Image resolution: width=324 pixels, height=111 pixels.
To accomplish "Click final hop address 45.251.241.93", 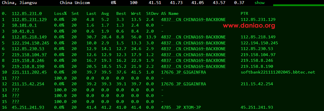I will [x=28, y=108].
